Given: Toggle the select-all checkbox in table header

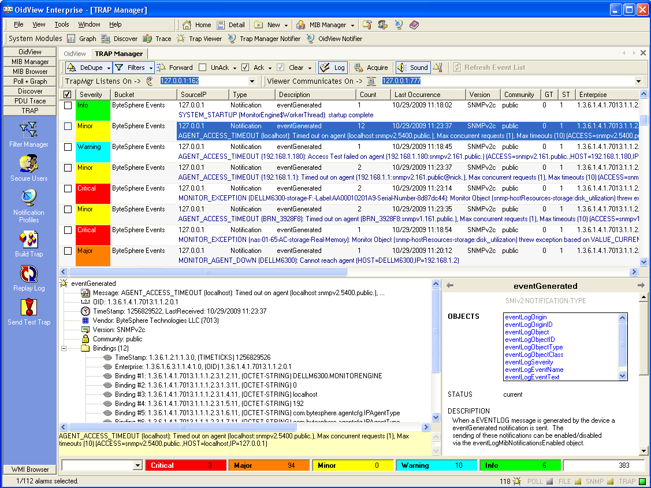Looking at the screenshot, I should [x=68, y=95].
